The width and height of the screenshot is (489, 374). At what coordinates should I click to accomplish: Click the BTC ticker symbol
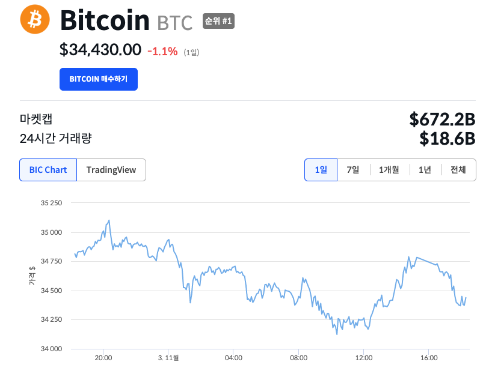pyautogui.click(x=175, y=23)
